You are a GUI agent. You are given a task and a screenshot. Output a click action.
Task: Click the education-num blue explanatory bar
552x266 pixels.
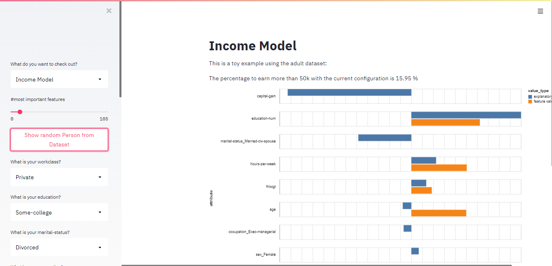pos(466,115)
